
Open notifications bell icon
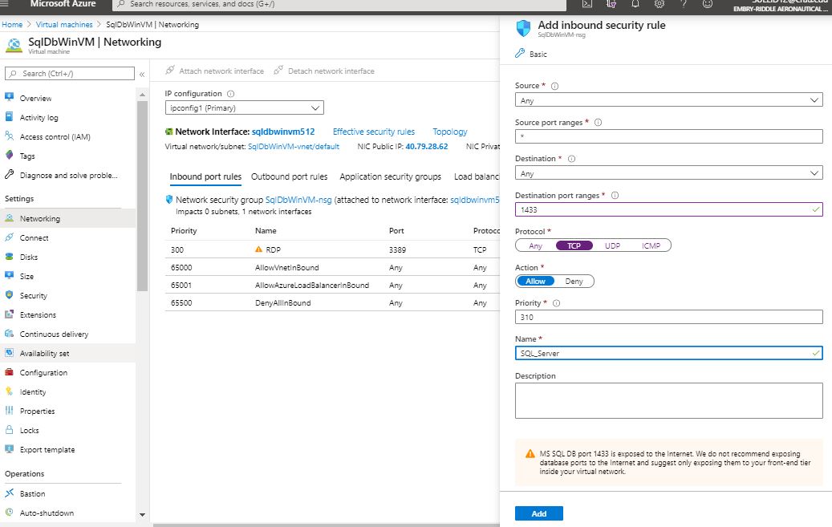635,4
